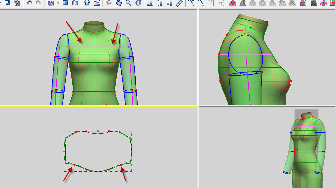Screen dimensions: 335x188
Task: Click the T-shirt with size arrow icon
Action: click(97, 3)
